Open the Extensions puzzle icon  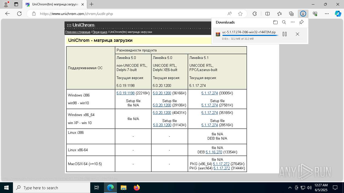[255, 14]
